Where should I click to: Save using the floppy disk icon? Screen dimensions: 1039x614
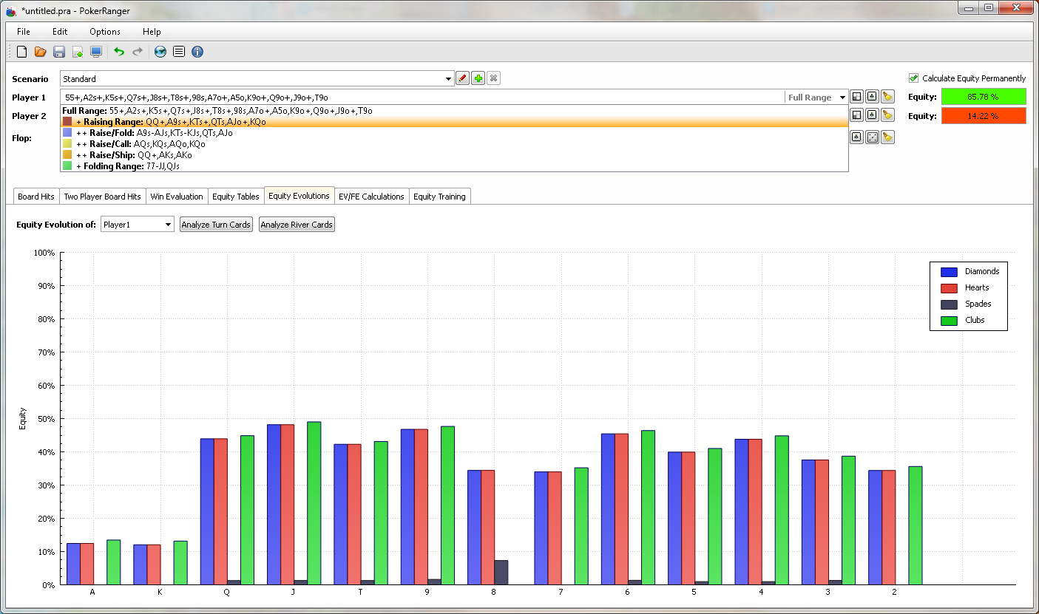click(59, 52)
